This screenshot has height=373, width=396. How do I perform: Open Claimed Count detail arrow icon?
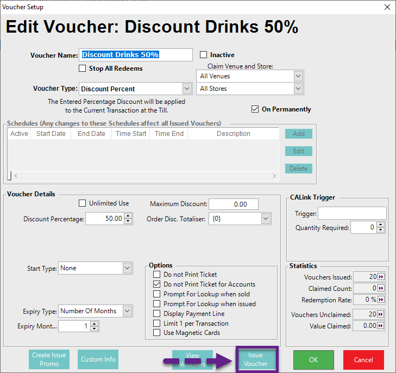point(381,288)
